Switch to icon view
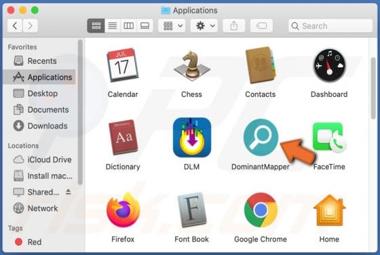 [96, 26]
